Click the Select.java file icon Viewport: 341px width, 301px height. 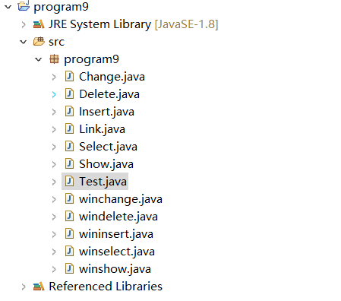[69, 146]
